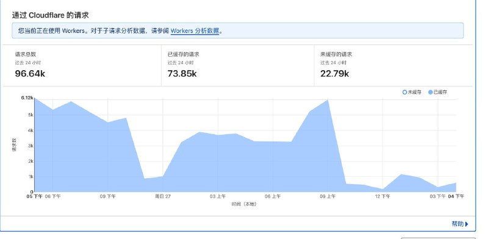Click the 3k y-axis label
This screenshot has width=488, height=239.
point(30,146)
